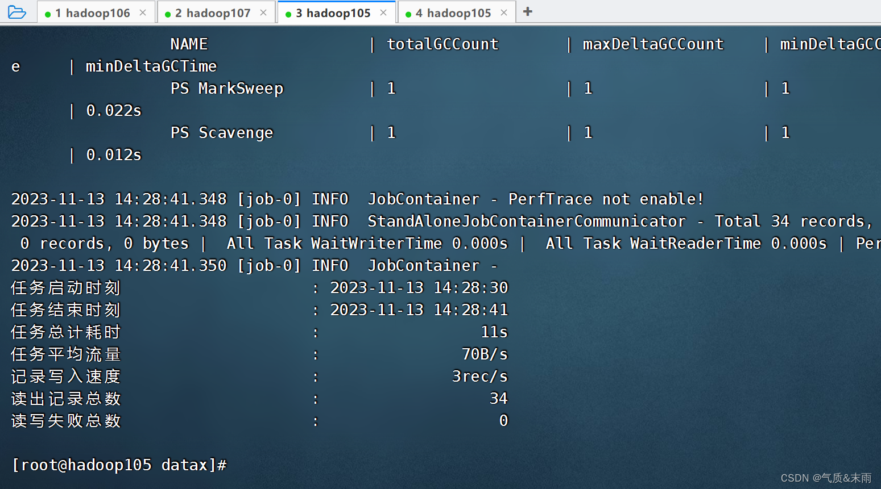Click the 读出记录总数 label

click(66, 399)
